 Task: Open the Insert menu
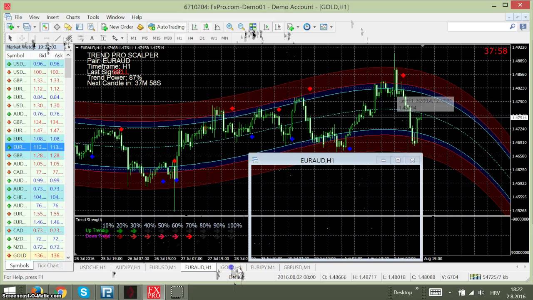point(52,17)
